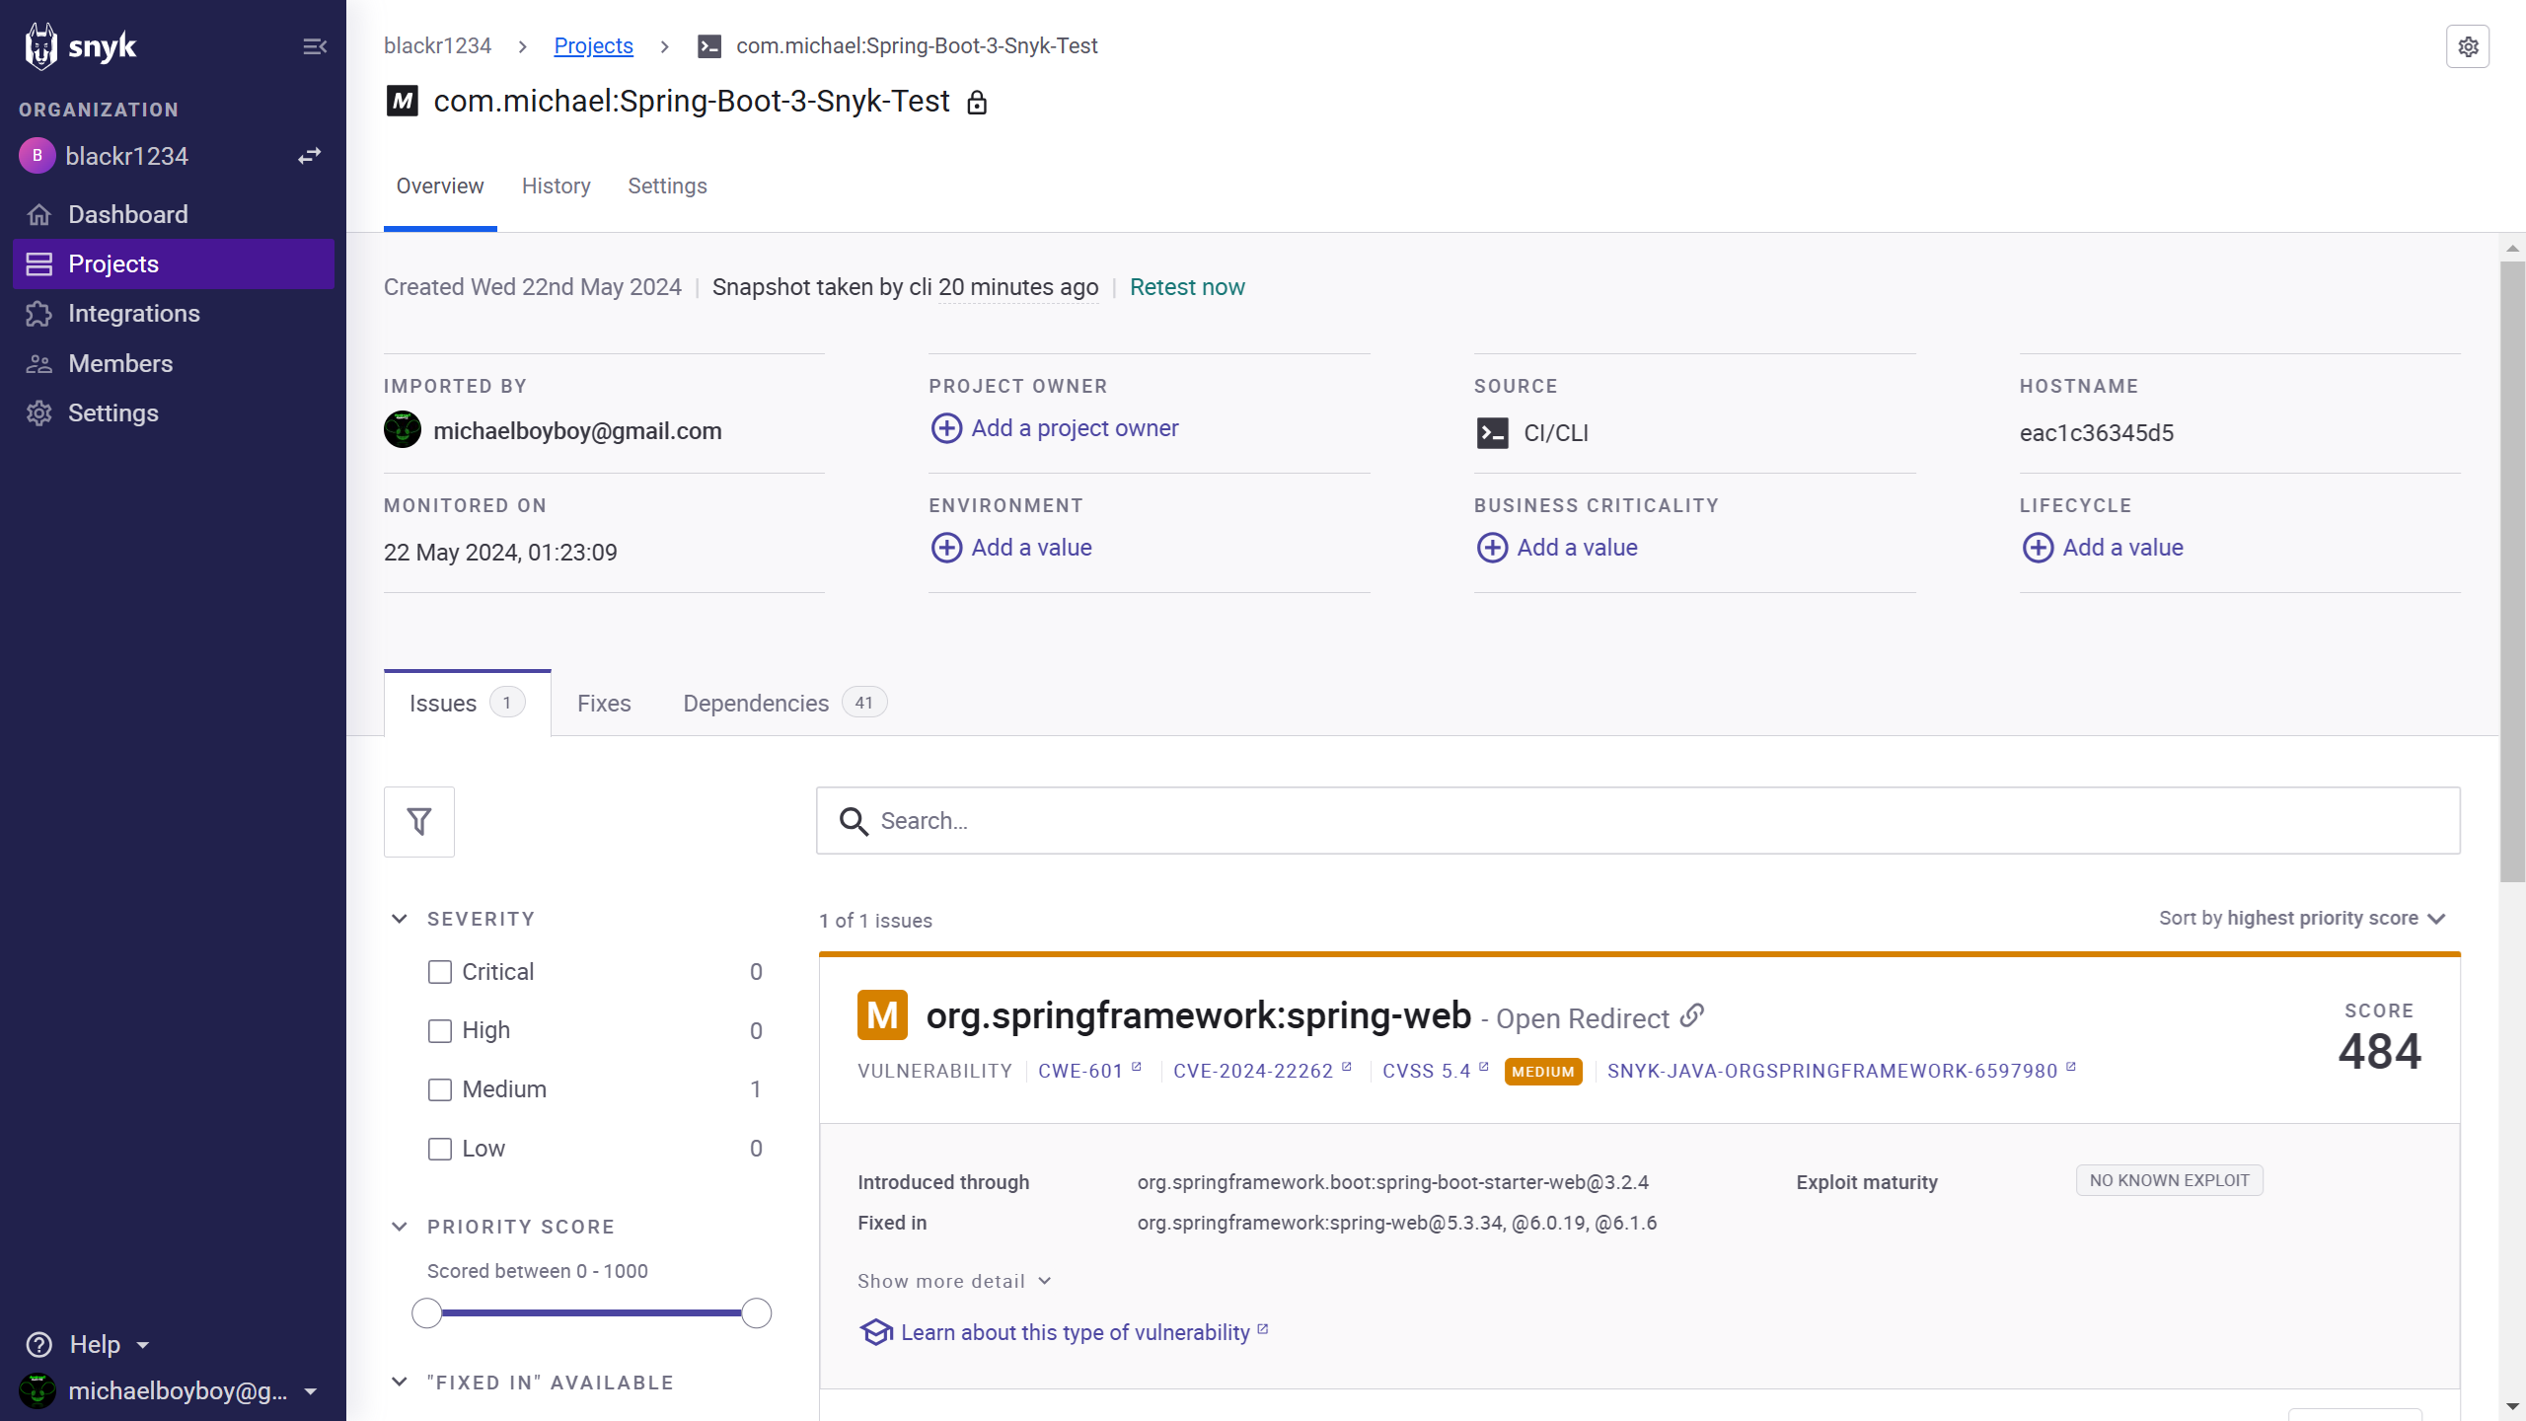The height and width of the screenshot is (1421, 2526).
Task: Click Retest now link
Action: pyautogui.click(x=1187, y=287)
